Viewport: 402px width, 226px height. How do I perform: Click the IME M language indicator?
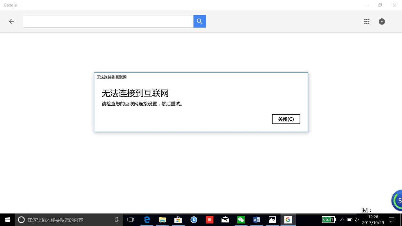click(365, 210)
